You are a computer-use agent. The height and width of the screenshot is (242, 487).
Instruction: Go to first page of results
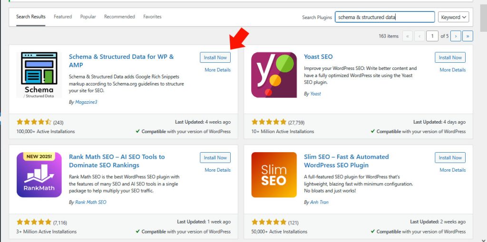coord(408,36)
